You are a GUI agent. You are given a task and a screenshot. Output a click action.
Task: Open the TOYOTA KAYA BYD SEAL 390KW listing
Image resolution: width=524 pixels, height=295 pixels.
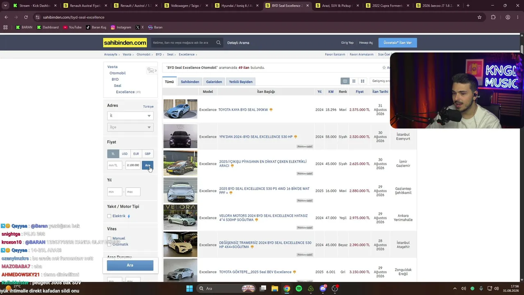point(243,110)
